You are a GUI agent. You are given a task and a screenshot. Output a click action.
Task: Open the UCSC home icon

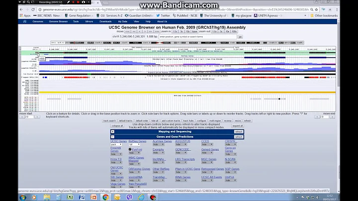(x=25, y=21)
